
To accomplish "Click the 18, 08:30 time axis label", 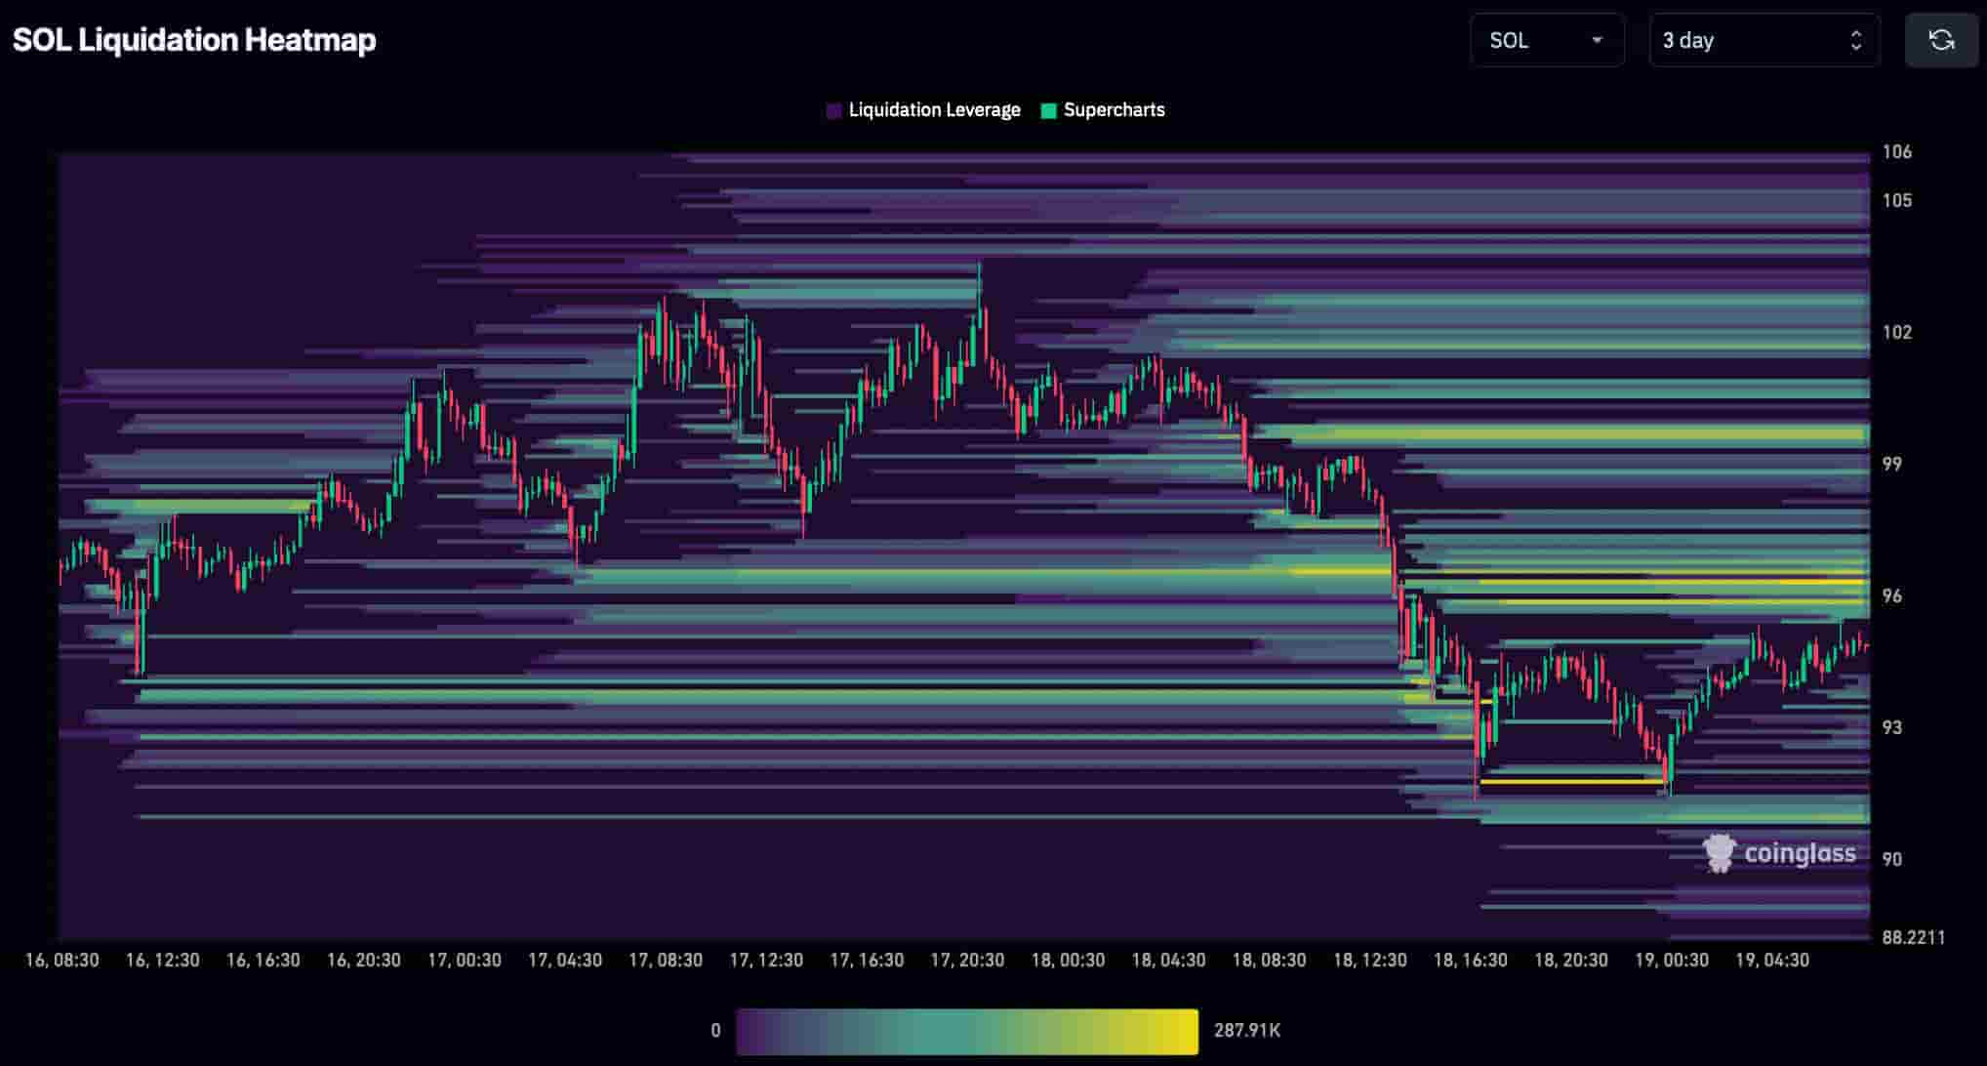I will (1269, 960).
